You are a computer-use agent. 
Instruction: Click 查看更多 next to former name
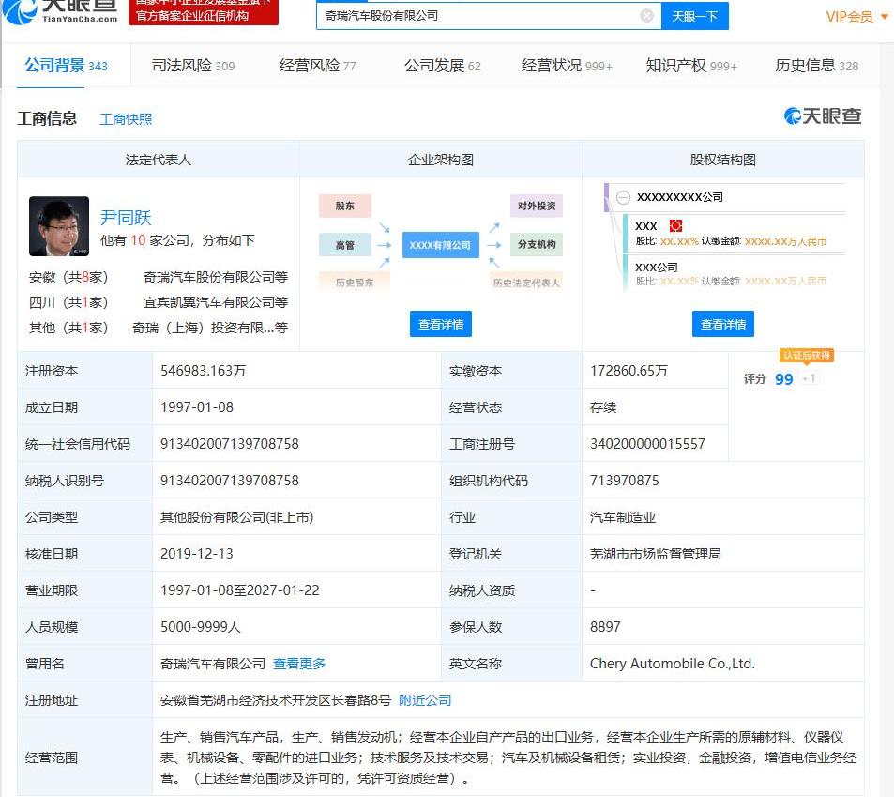[x=299, y=664]
